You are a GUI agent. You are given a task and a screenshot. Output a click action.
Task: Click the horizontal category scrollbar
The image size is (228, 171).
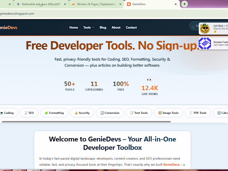click(86, 122)
